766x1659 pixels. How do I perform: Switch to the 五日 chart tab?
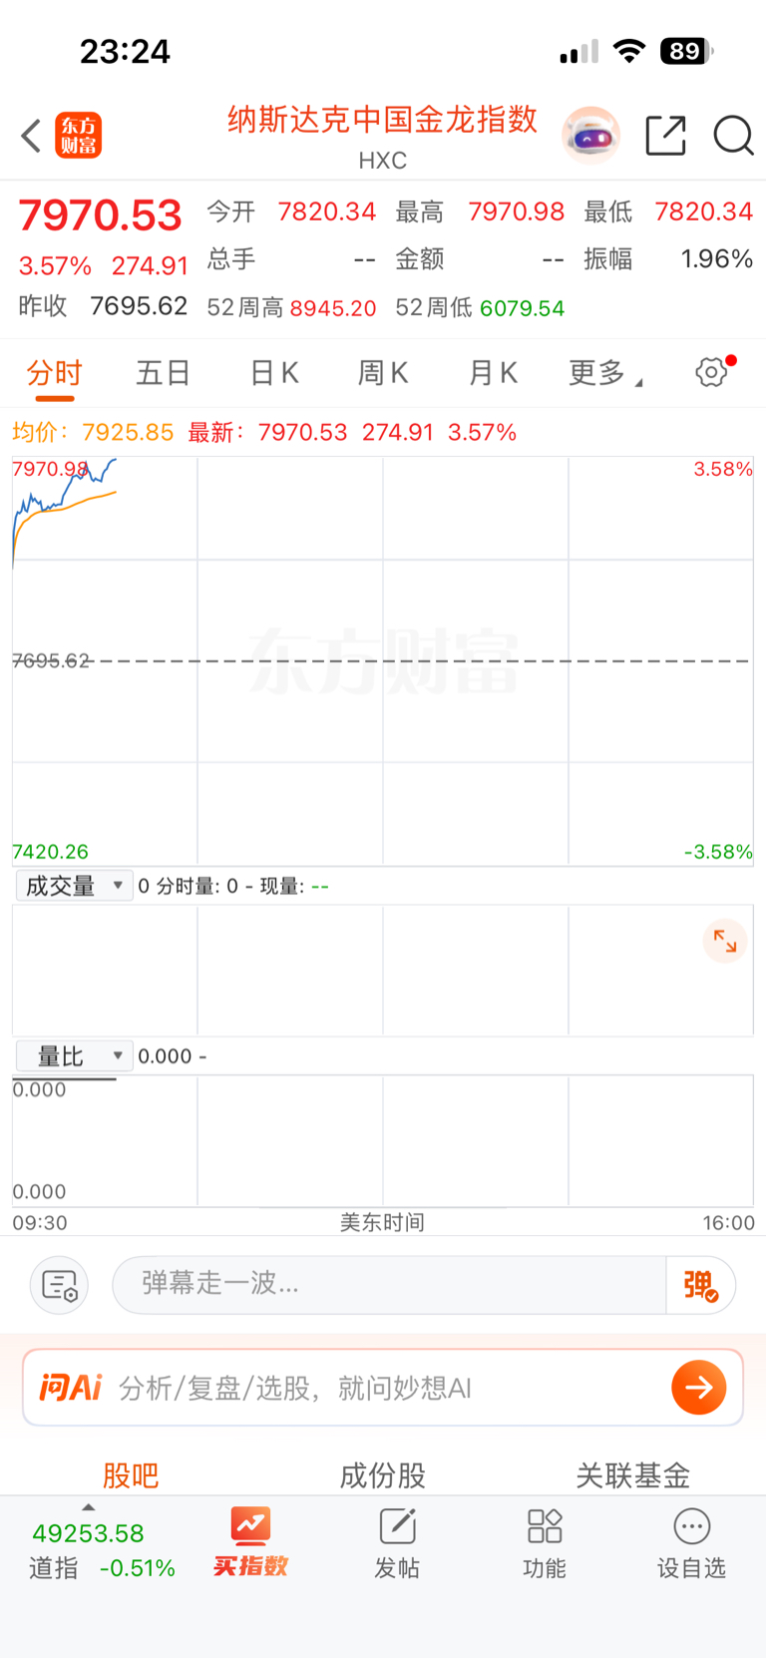164,373
